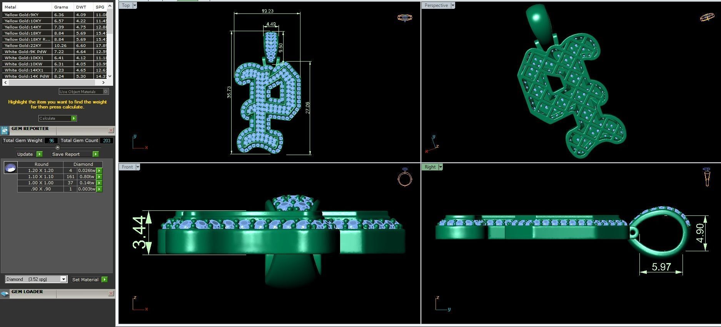
Task: Close the Gem Loader panel
Action: click(x=111, y=294)
